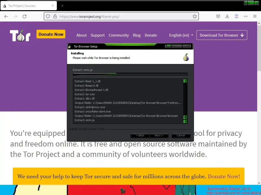
Task: Open the Community menu item
Action: (119, 35)
